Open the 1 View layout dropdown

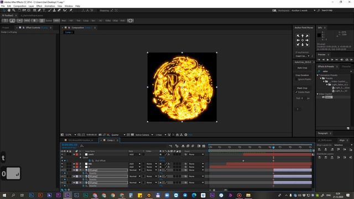tap(160, 135)
